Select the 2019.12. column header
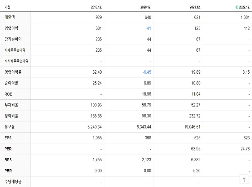252x187 pixels. (96, 7)
